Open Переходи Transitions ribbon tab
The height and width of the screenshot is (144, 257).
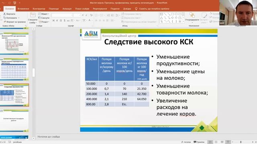tap(53, 9)
